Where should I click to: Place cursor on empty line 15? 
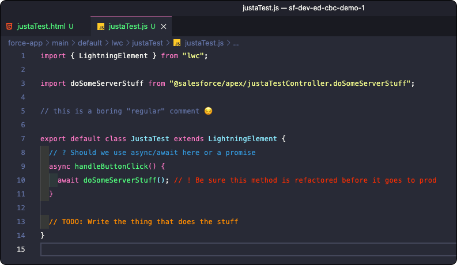tap(248, 249)
